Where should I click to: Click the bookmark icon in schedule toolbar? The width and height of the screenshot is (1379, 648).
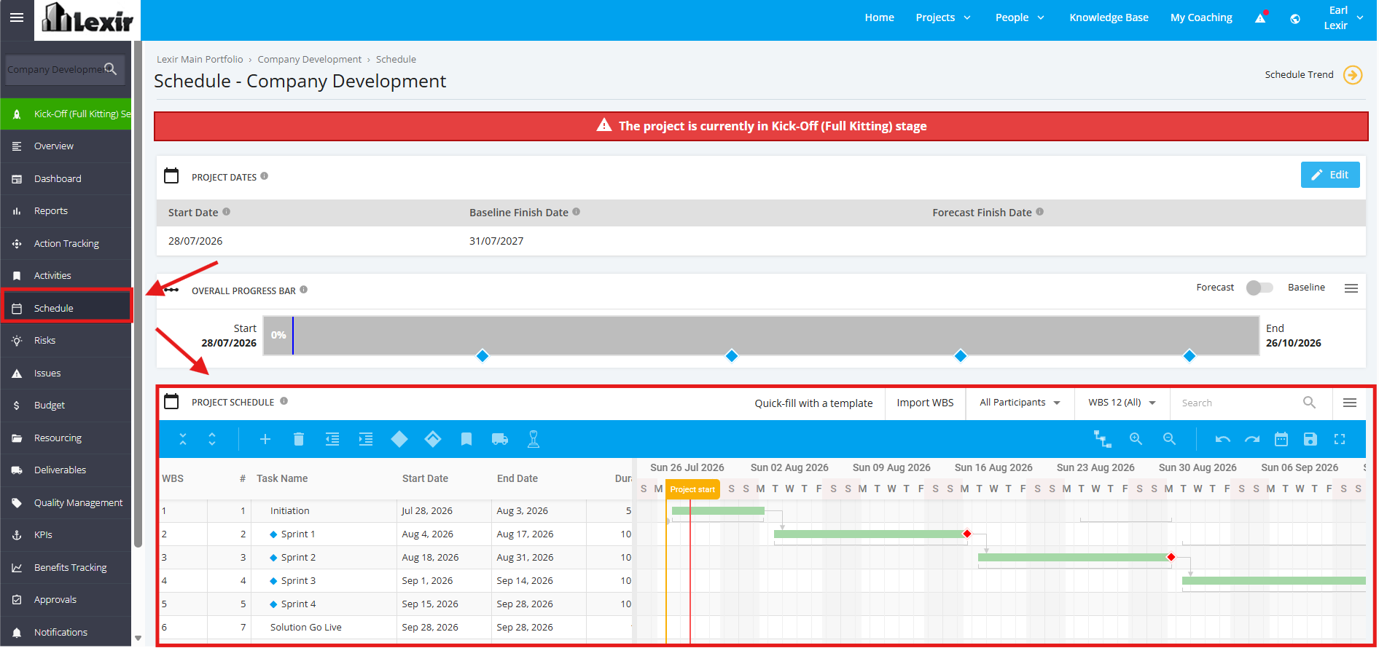point(466,439)
